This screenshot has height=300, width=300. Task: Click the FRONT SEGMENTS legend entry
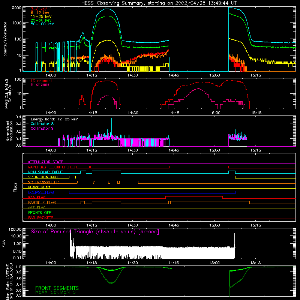click(x=57, y=288)
